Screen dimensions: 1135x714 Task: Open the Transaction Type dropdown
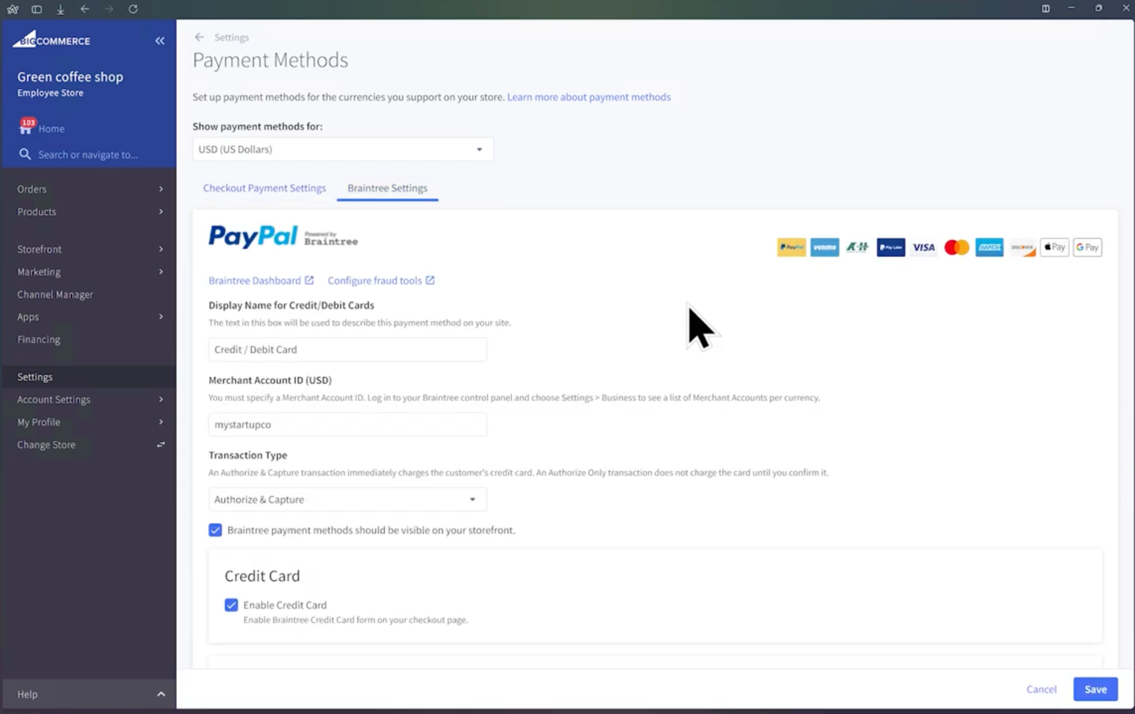(347, 499)
